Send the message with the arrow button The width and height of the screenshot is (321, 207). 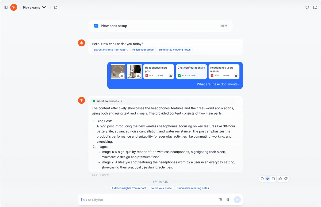pyautogui.click(x=237, y=200)
